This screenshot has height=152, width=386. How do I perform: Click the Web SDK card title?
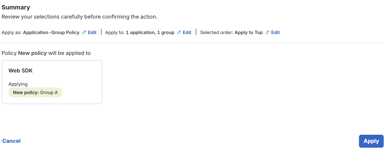(20, 70)
